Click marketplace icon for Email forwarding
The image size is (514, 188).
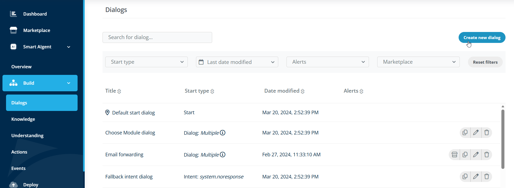pos(454,155)
